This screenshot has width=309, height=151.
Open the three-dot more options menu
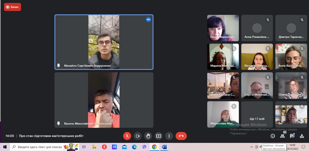coord(169,136)
